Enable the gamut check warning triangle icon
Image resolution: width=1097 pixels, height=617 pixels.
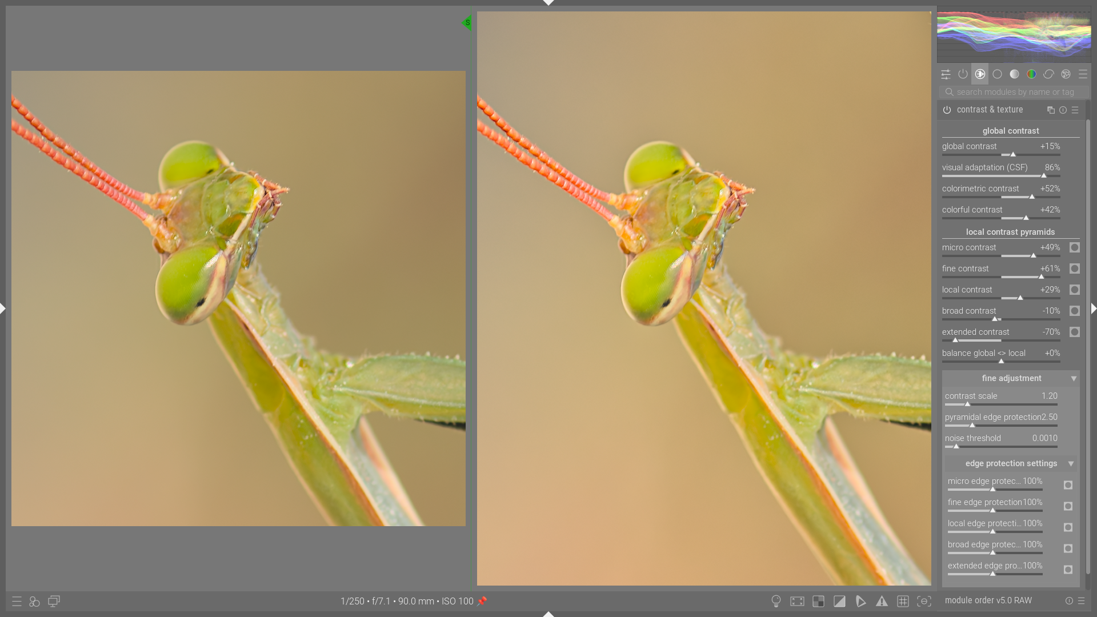click(x=882, y=601)
